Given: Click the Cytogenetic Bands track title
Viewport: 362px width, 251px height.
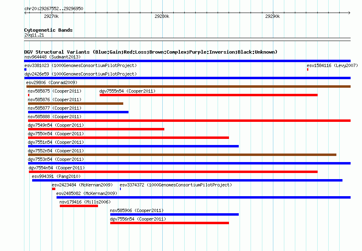Looking at the screenshot, I should 48,30.
